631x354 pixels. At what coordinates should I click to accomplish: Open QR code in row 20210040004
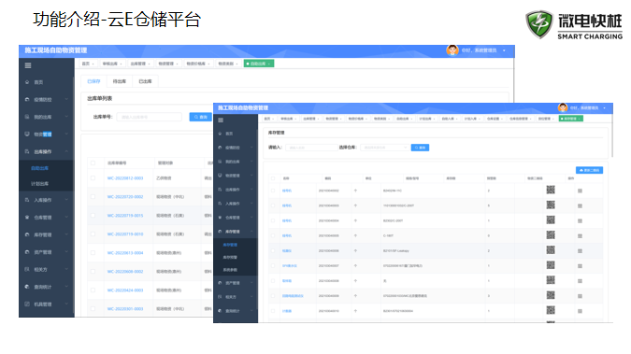click(x=551, y=220)
